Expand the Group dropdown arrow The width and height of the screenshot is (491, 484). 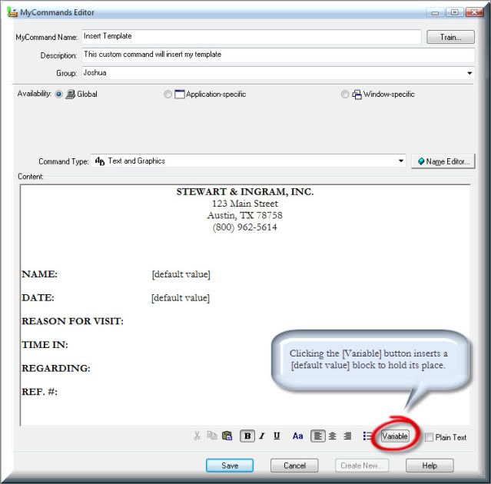point(469,73)
